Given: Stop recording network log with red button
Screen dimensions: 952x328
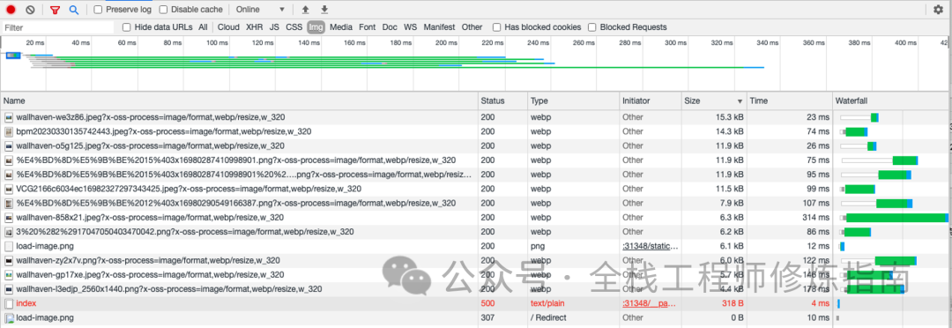Looking at the screenshot, I should 11,10.
